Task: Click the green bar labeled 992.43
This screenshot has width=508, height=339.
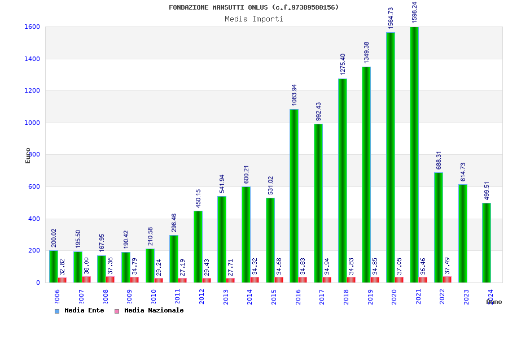Action: pos(318,203)
